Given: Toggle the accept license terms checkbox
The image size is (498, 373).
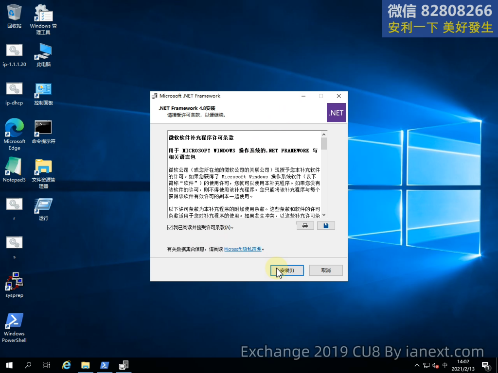Looking at the screenshot, I should click(170, 227).
